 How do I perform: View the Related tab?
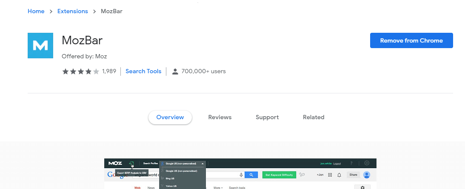point(314,117)
